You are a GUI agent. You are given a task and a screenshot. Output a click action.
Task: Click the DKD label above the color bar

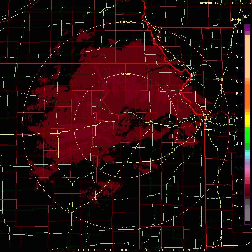click(x=246, y=17)
